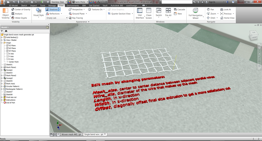The image size is (262, 141).
Task: Click the End of Part marker
Action: pos(11,103)
